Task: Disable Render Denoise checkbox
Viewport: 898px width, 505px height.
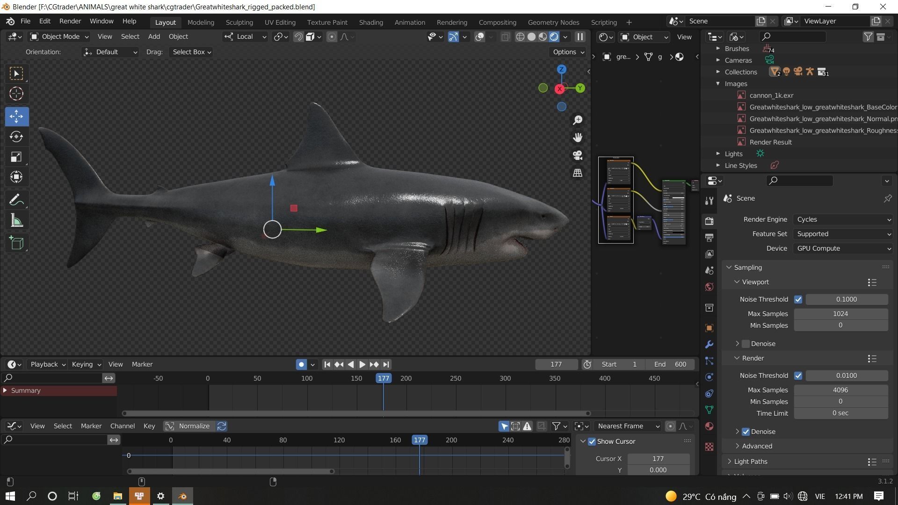Action: 746,432
